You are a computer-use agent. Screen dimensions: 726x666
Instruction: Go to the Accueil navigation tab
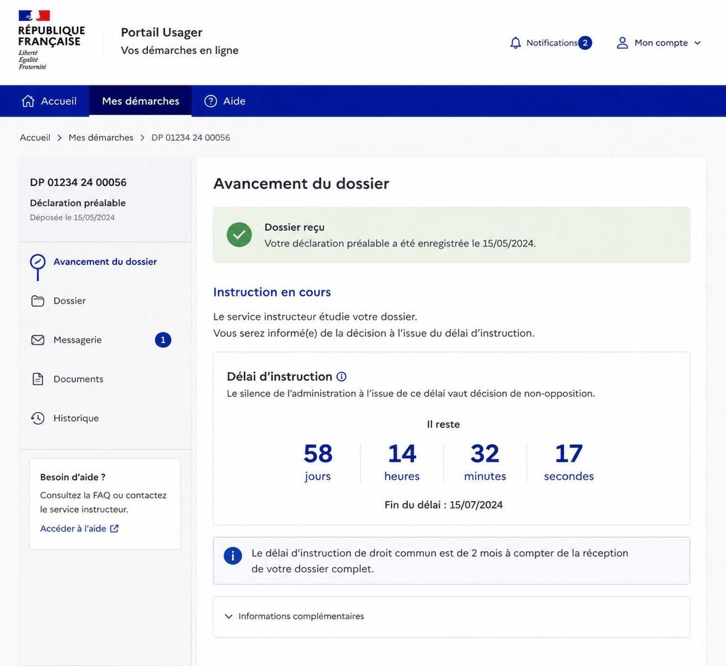tap(49, 101)
